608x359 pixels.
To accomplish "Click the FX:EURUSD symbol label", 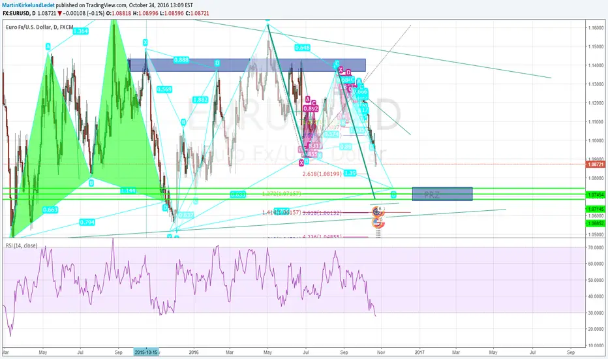I will pyautogui.click(x=17, y=13).
